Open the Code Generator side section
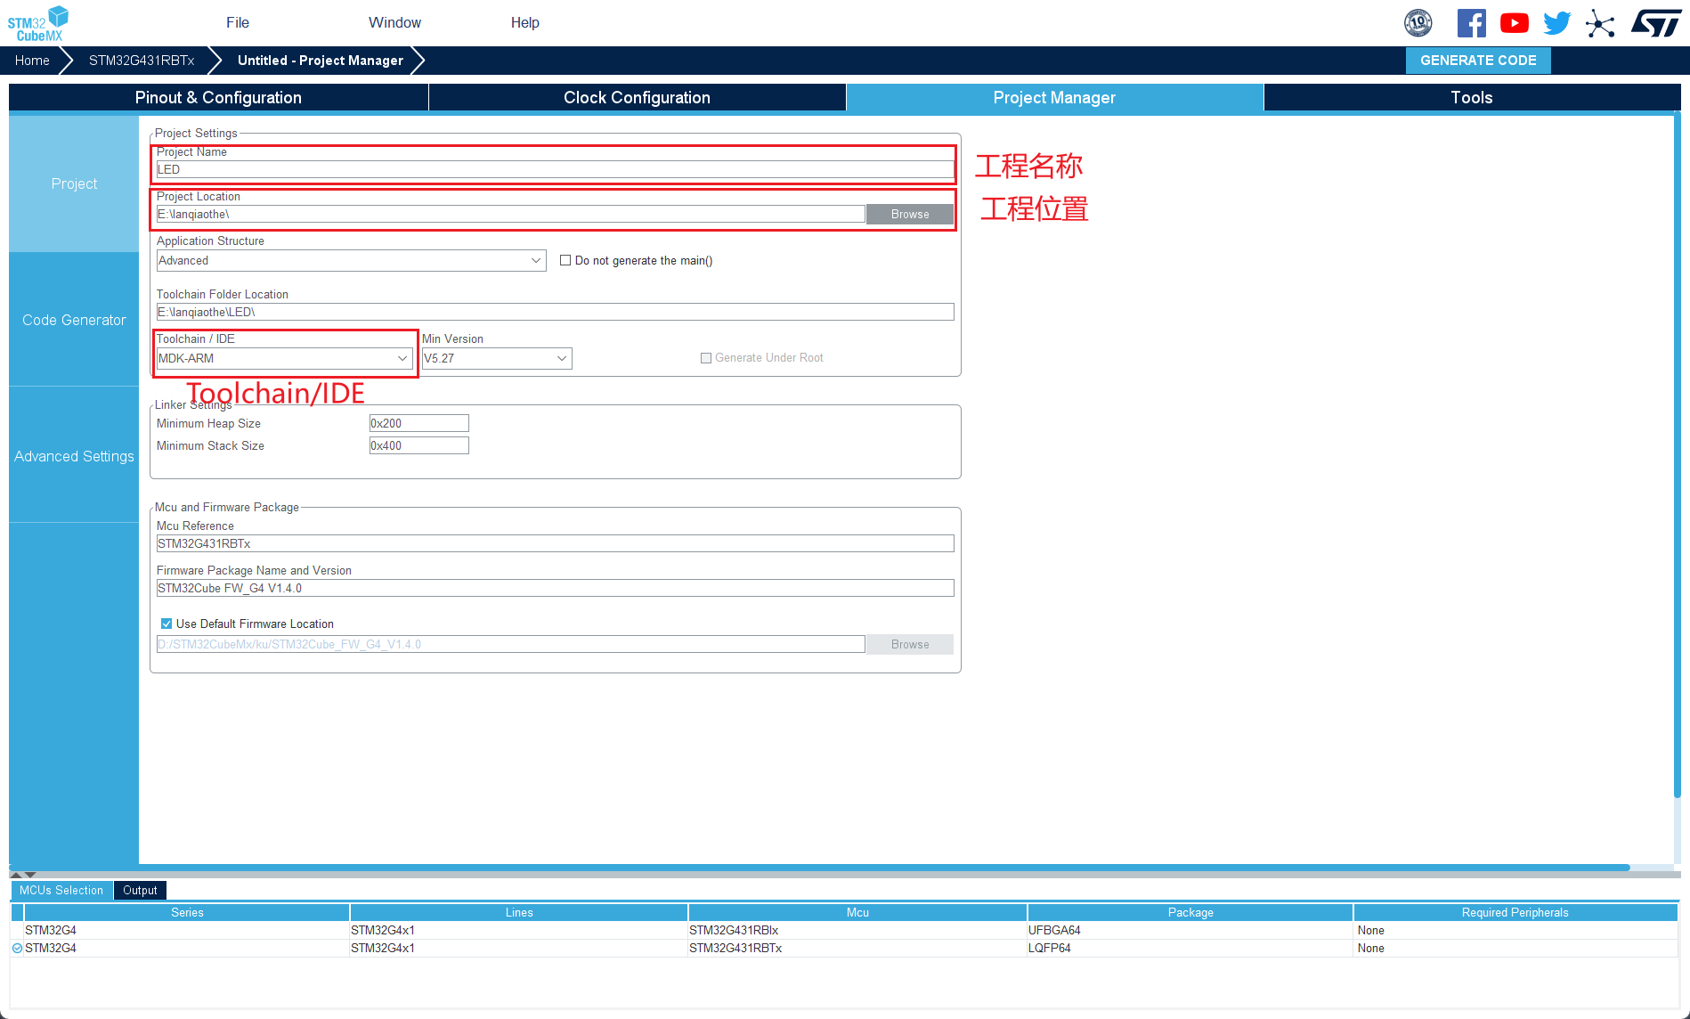This screenshot has width=1690, height=1019. point(74,320)
